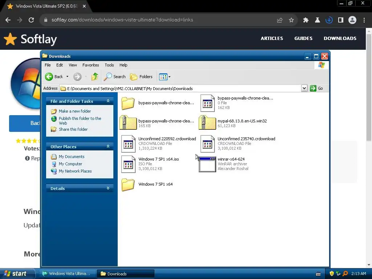Select the bypass-paywalls-chrome-clean folder icon
Viewport: 372px width, 279px height.
[128, 103]
